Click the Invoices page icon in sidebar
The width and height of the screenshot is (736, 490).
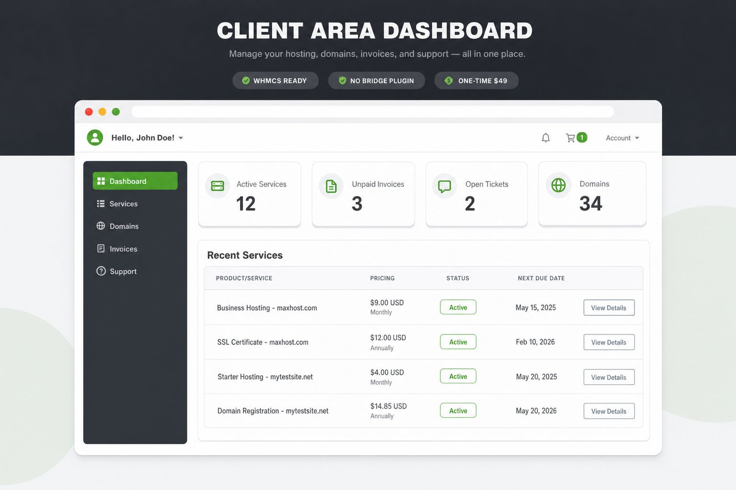101,248
